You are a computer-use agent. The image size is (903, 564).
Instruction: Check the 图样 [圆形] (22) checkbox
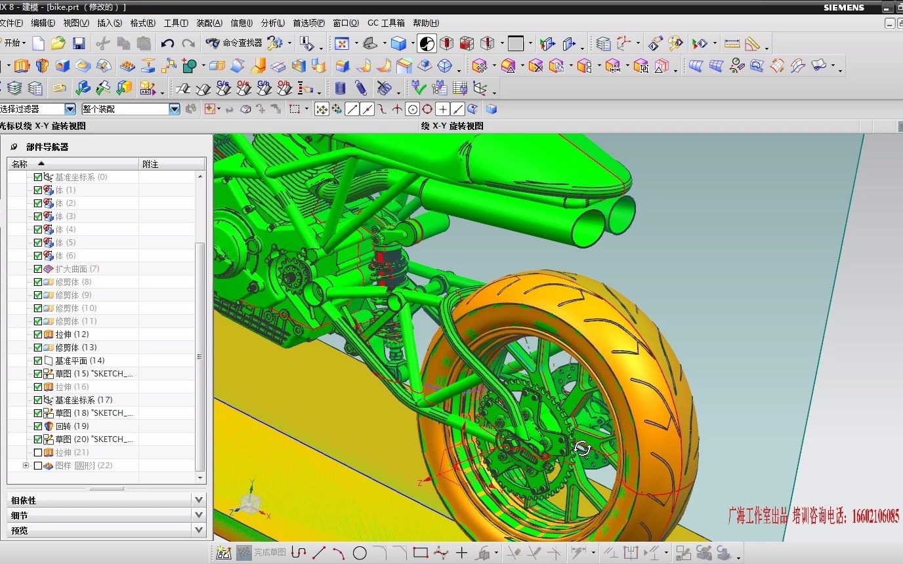pos(38,466)
